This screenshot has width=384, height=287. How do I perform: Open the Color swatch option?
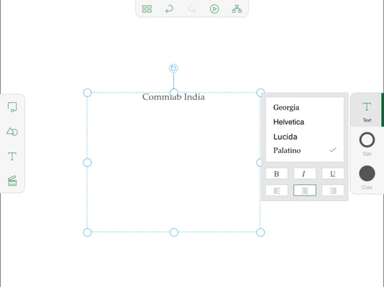click(x=367, y=177)
